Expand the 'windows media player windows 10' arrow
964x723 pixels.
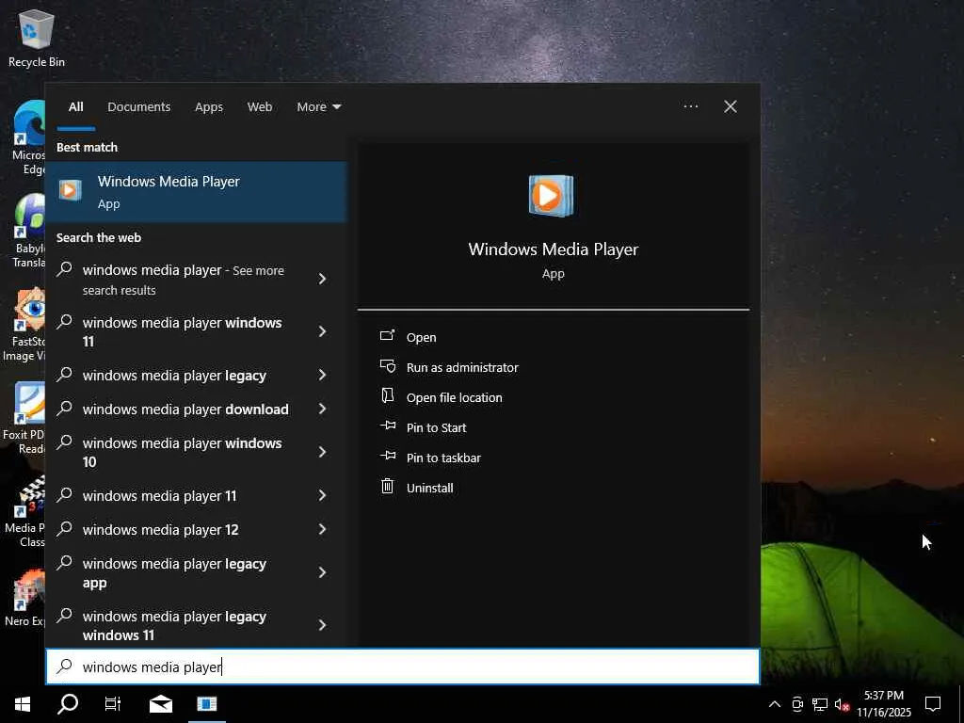[322, 452]
